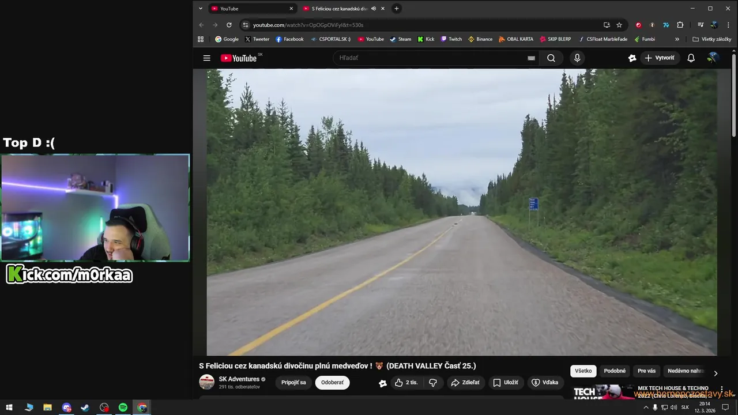Open File Explorer from the taskbar

coord(47,408)
